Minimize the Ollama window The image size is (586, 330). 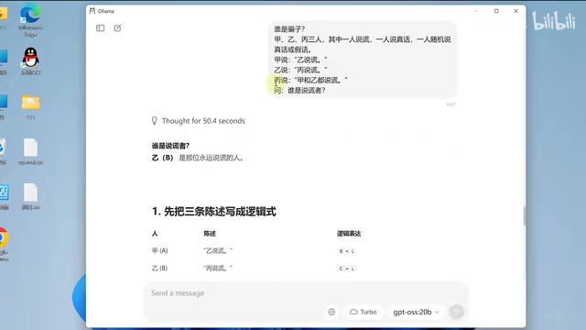476,11
